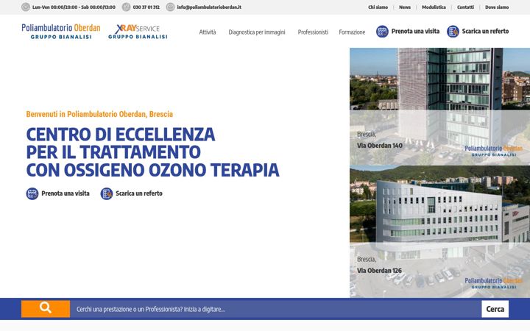Call the 030 37 01 312 phone number

[146, 7]
